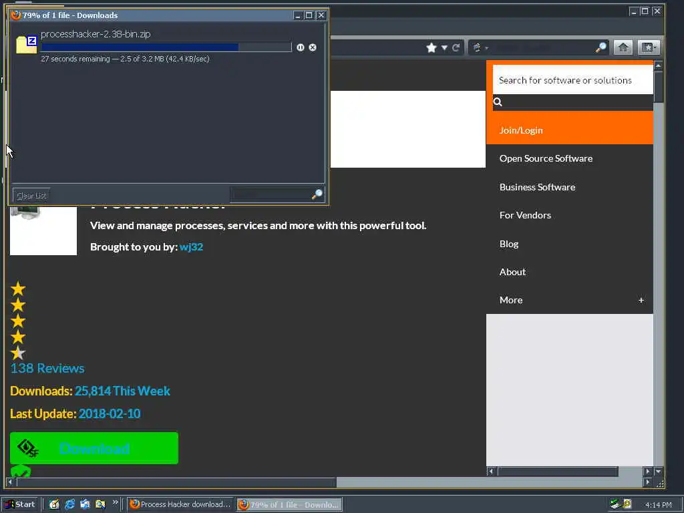This screenshot has height=513, width=684.
Task: Click Firefox icon in Downloads title bar
Action: coord(16,15)
